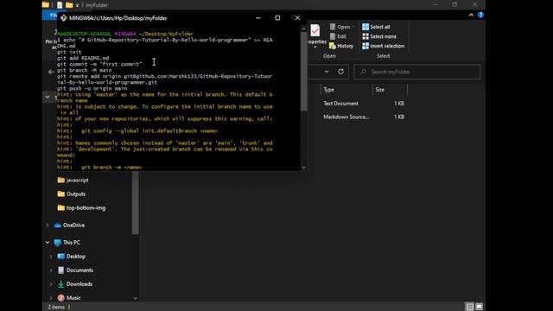Open Documents under This PC

click(75, 270)
